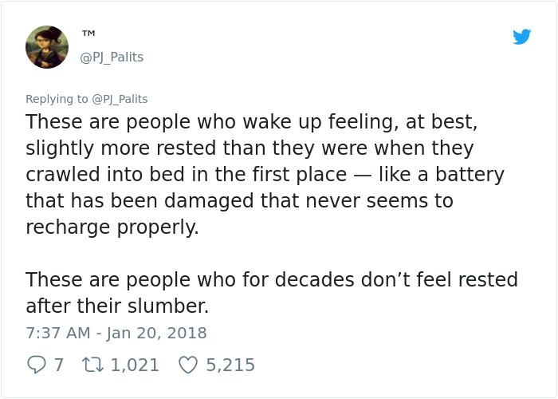Click the "Replying to" label
Image resolution: width=558 pixels, height=399 pixels.
[x=57, y=99]
